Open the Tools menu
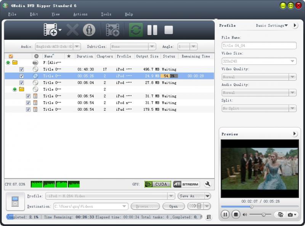Screen dimensions: 305x226 (106, 14)
